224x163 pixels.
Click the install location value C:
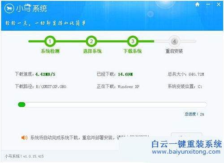pos(200,87)
